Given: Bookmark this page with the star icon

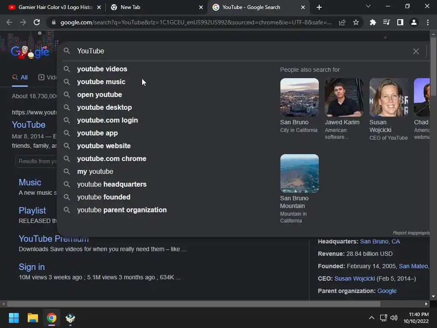Looking at the screenshot, I should coord(356,22).
